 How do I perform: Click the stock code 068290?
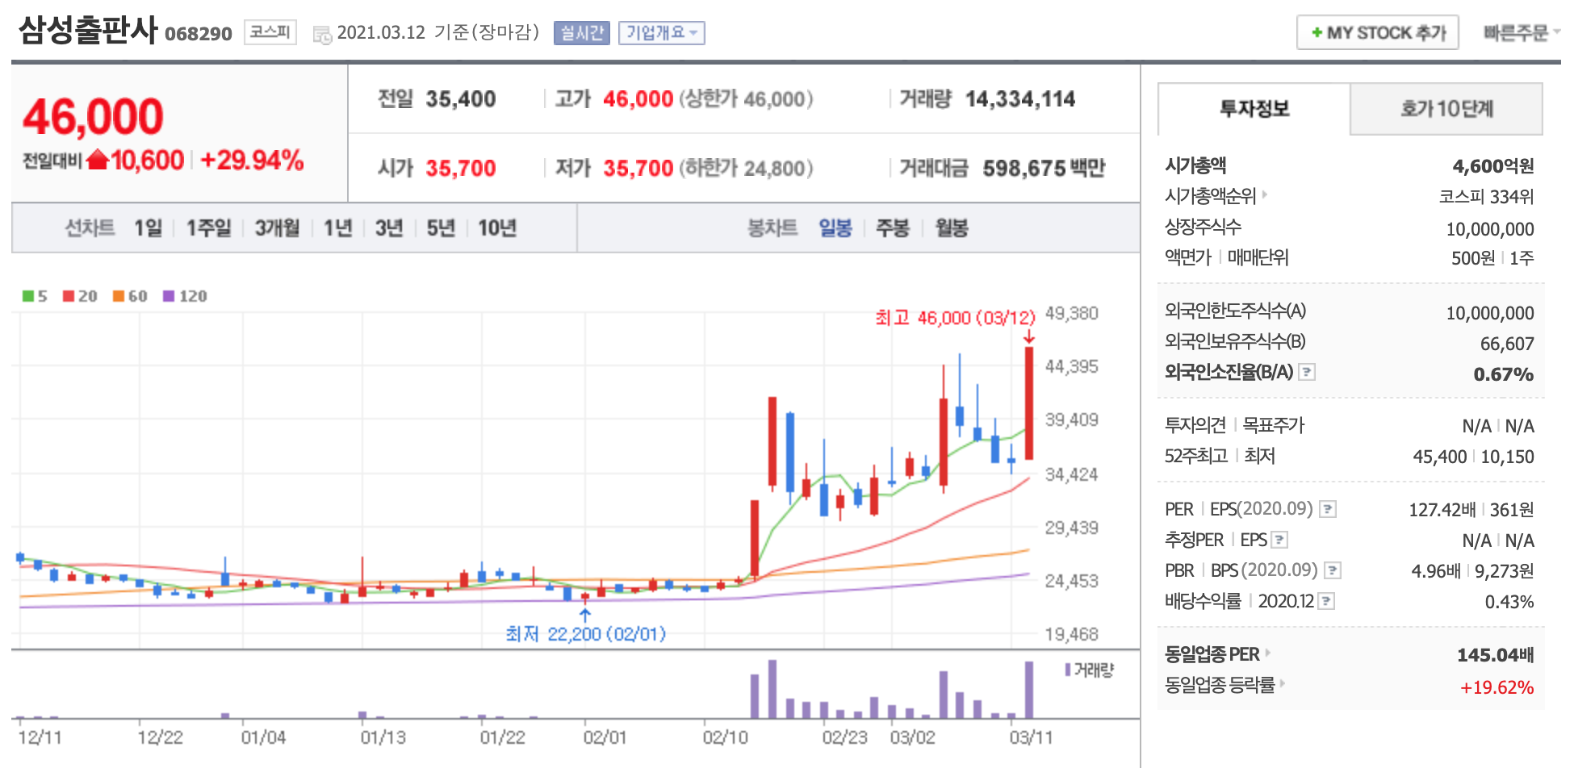point(199,34)
